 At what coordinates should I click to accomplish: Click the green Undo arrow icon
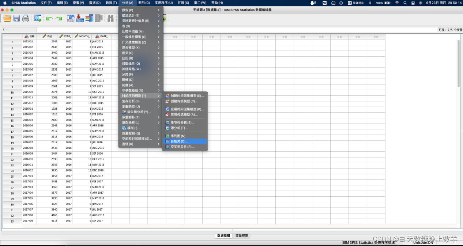click(49, 18)
